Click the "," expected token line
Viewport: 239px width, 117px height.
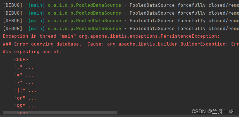24,67
